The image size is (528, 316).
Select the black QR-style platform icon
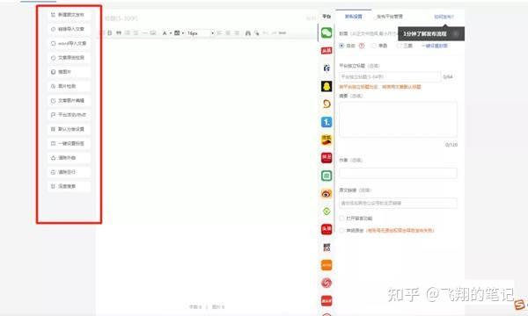(326, 248)
